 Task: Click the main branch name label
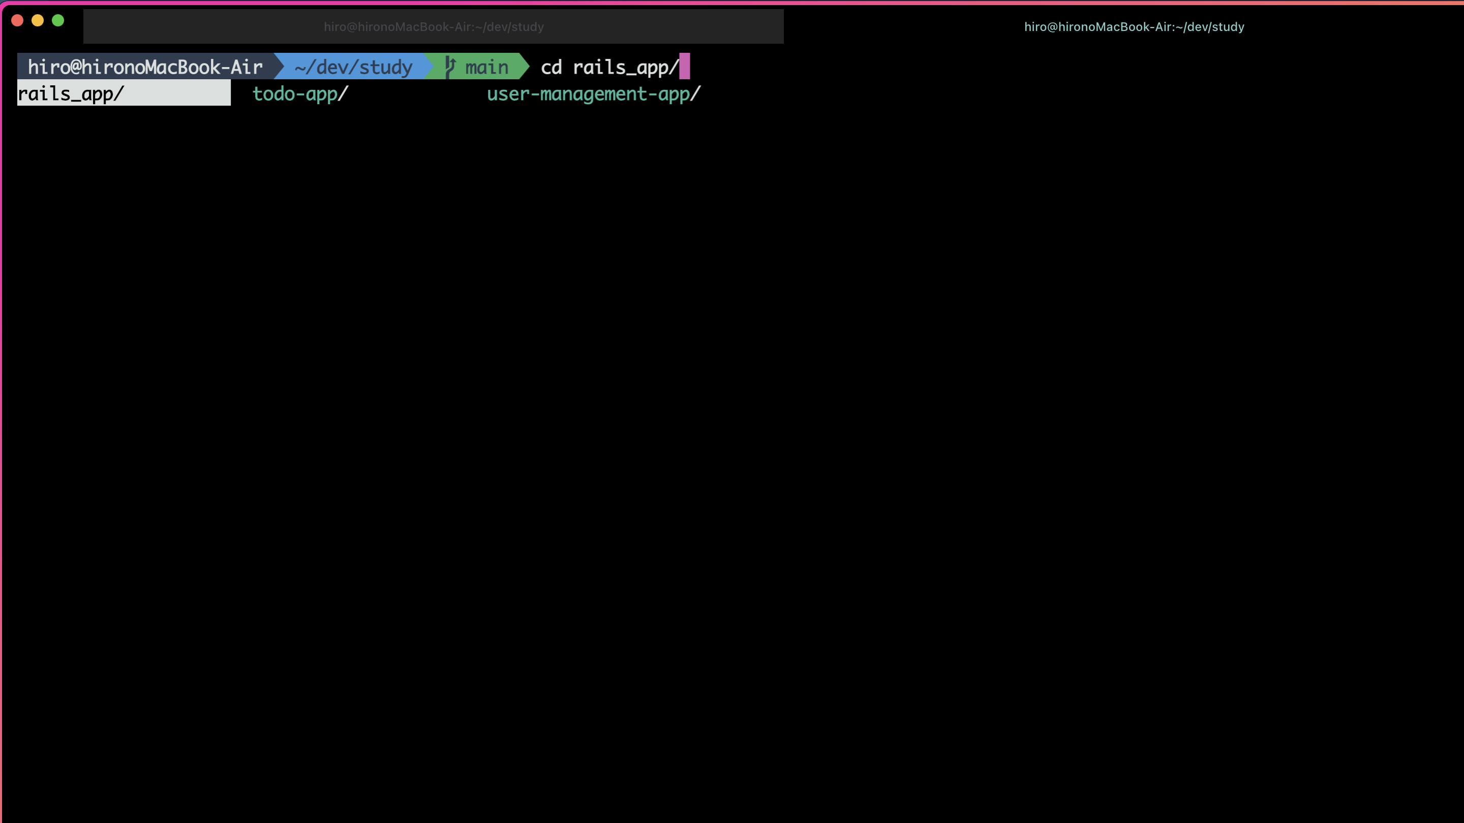486,67
